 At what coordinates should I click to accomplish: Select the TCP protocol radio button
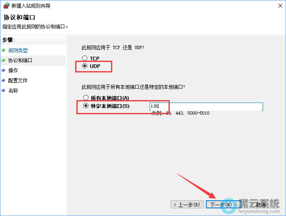84,58
